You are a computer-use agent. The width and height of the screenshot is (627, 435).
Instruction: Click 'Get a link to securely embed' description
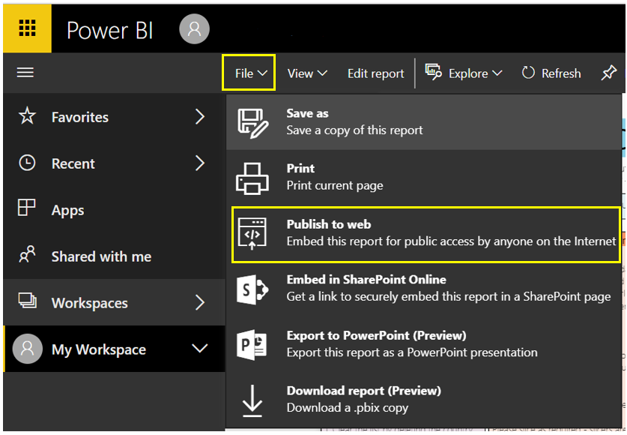pyautogui.click(x=449, y=296)
